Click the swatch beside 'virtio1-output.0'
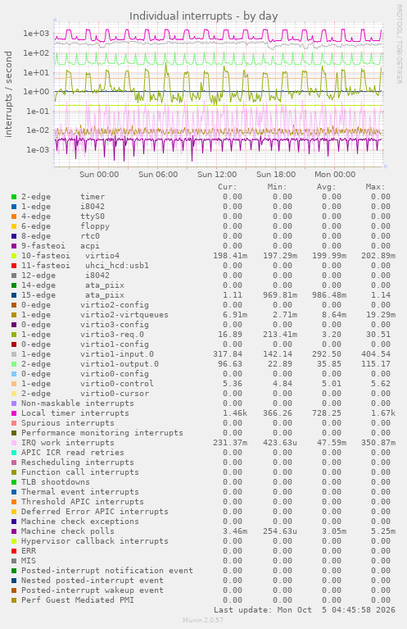 pos(14,364)
